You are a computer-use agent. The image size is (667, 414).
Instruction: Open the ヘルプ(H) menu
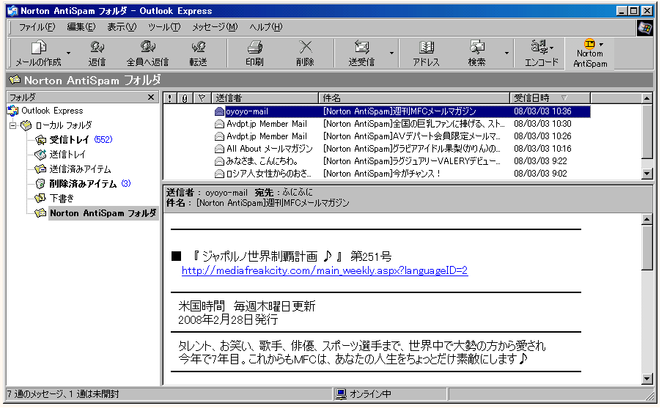coord(265,27)
